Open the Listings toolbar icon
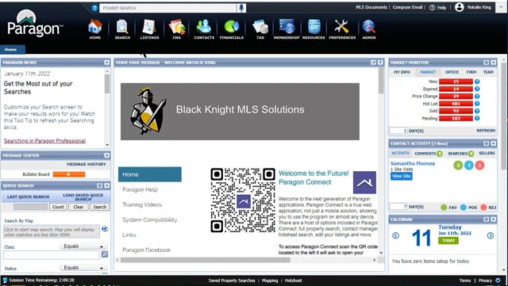 coord(149,29)
